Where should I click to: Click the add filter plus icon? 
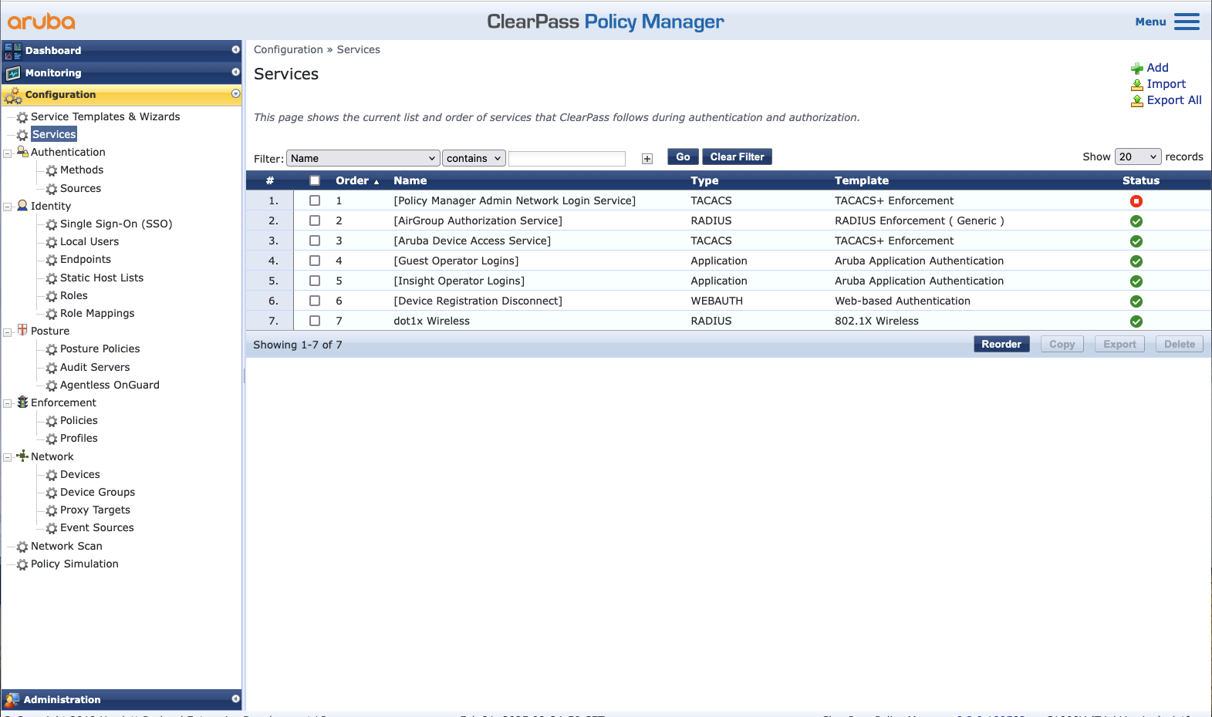pyautogui.click(x=647, y=159)
